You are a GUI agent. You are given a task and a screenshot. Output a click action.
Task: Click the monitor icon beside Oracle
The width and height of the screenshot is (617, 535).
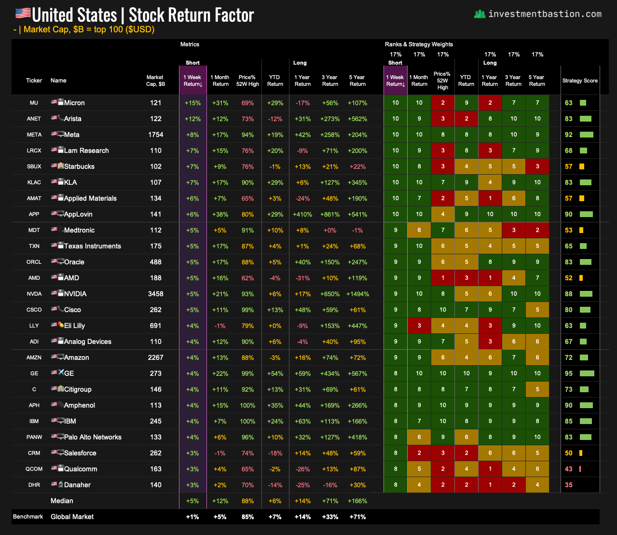point(61,261)
